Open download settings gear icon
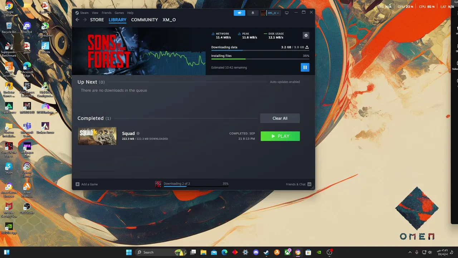The height and width of the screenshot is (258, 458). 306,35
